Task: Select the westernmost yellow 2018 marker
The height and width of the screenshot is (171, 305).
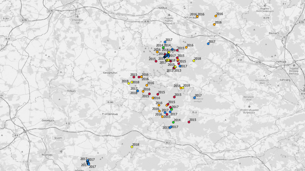Action: click(129, 83)
